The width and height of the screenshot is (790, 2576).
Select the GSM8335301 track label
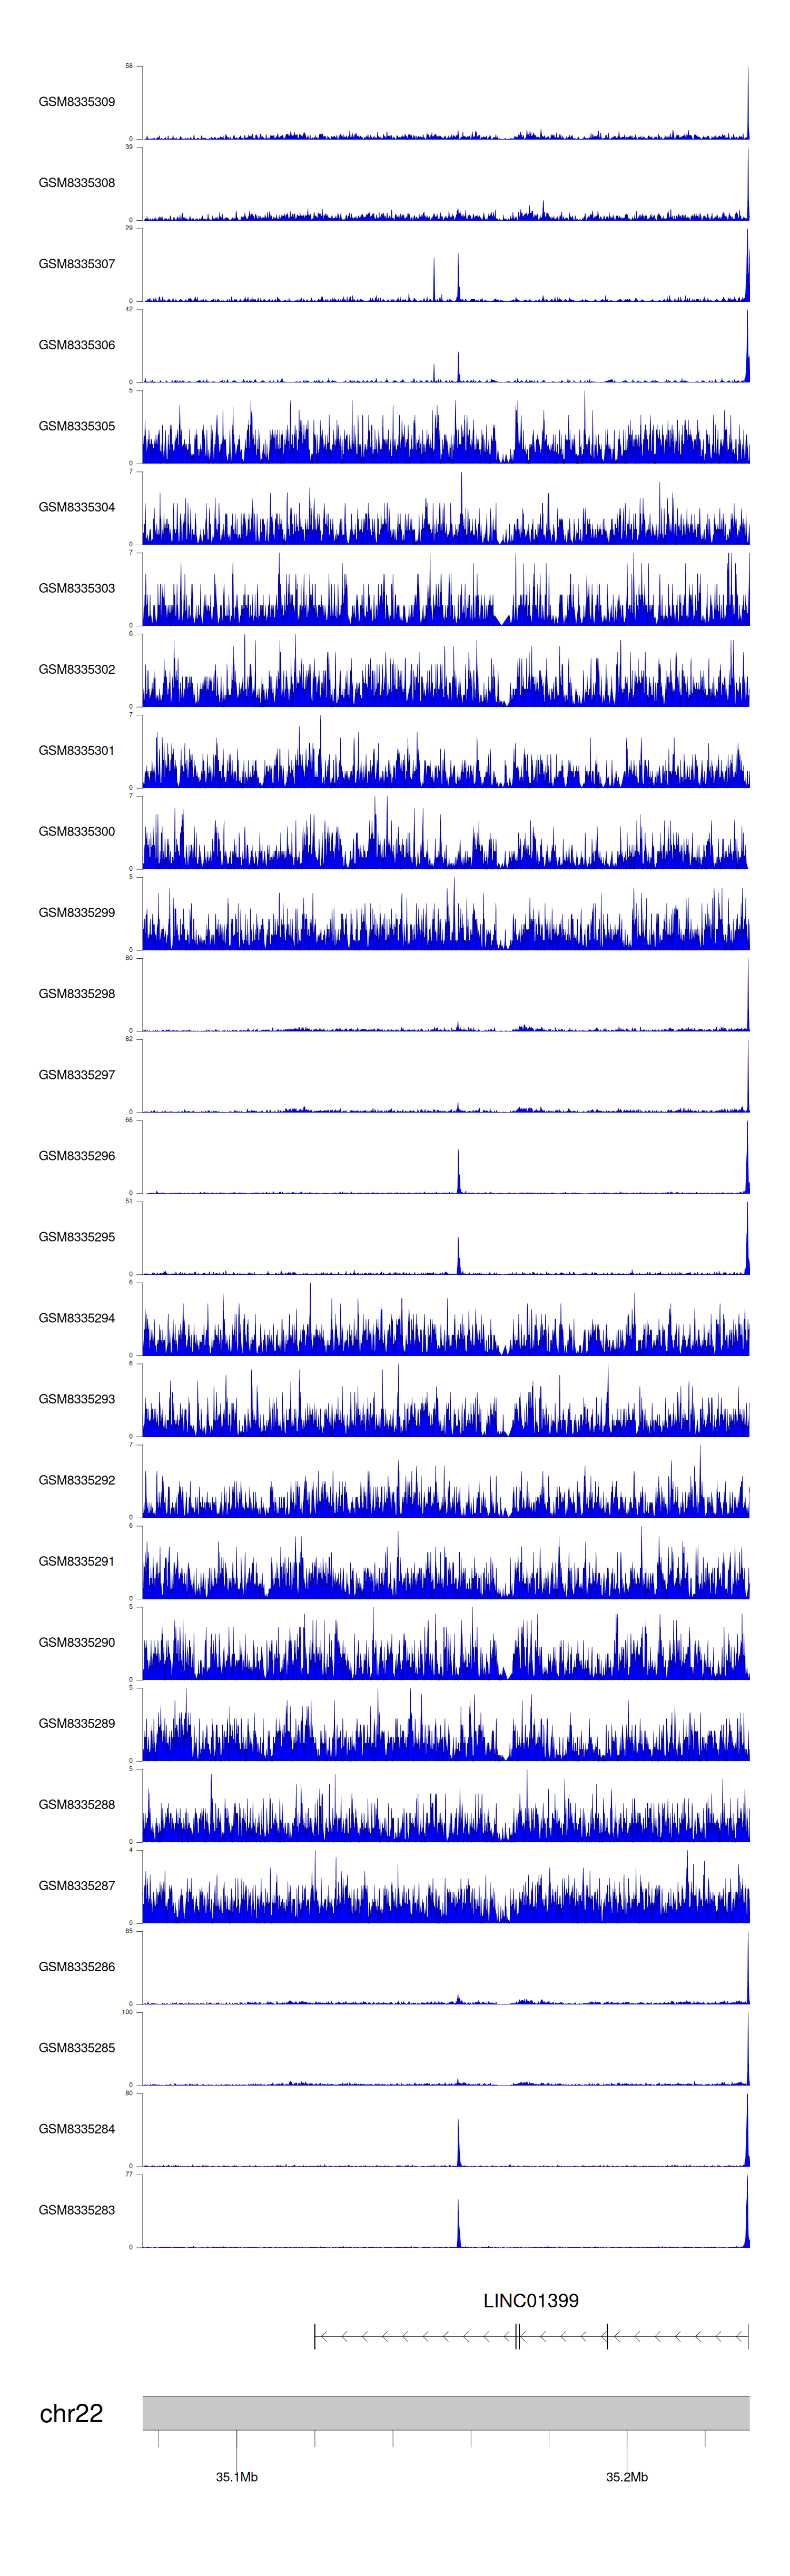tap(76, 750)
